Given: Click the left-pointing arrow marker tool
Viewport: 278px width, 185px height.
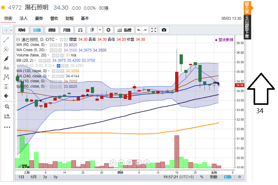Looking at the screenshot, I should pyautogui.click(x=6, y=96).
